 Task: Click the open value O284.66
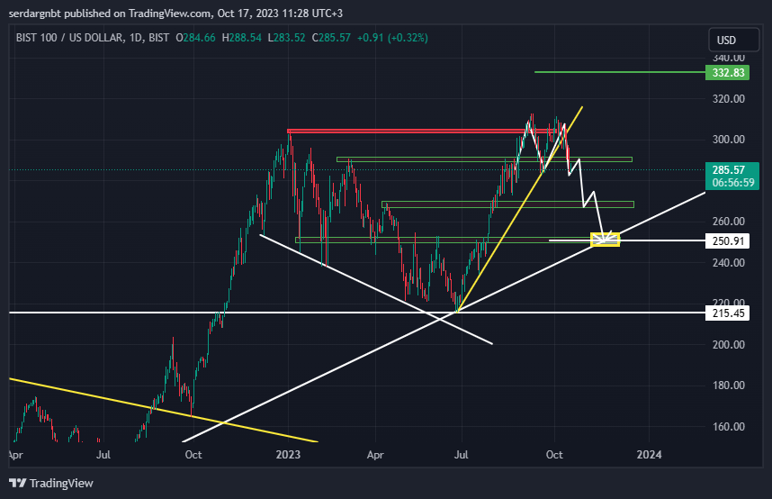coord(195,38)
